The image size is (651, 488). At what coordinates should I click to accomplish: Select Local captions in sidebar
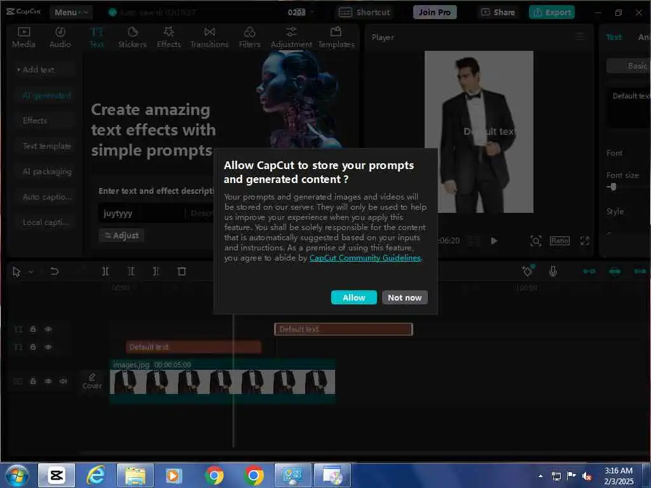(x=46, y=222)
